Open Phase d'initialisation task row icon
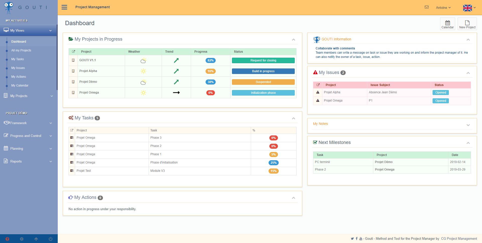The width and height of the screenshot is (482, 243). (72, 163)
